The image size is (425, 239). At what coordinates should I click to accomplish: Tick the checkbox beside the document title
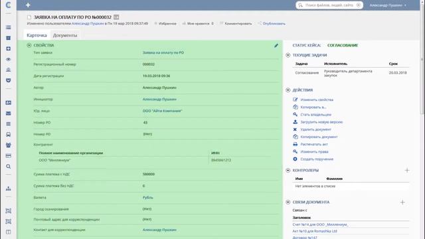coord(29,17)
